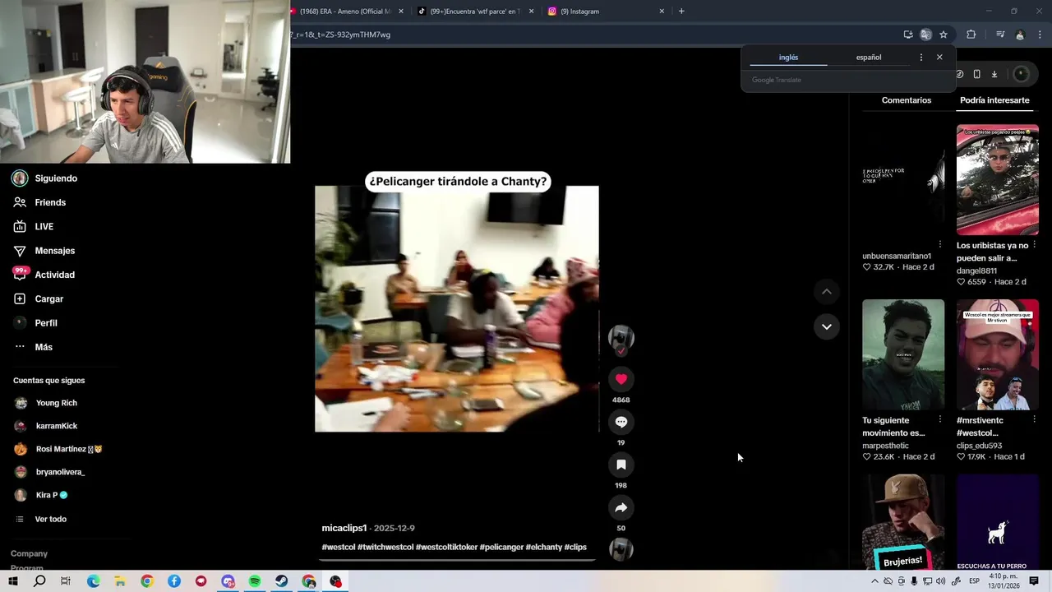This screenshot has width=1052, height=592.
Task: Open the unbuensamaritano1 video thumbnail
Action: [903, 180]
